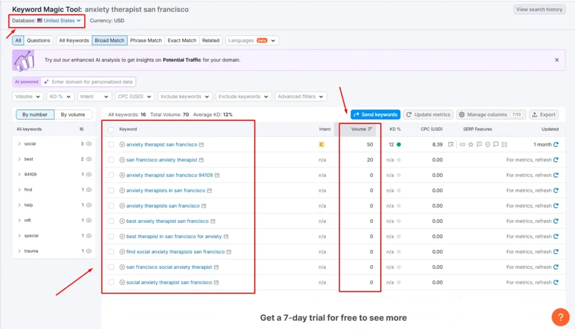This screenshot has width=575, height=329.
Task: Select the Questions tab
Action: (39, 40)
